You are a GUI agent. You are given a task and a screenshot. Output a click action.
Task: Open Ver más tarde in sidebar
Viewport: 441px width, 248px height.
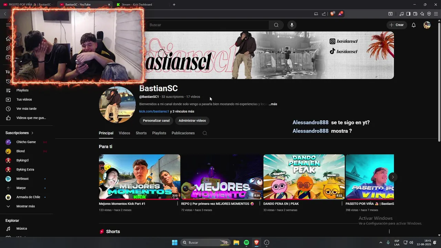[26, 109]
